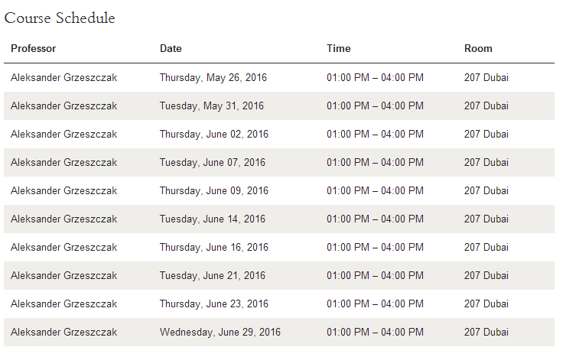Click the Thursday, June 09, 2016 date cell
The image size is (566, 357).
(214, 191)
